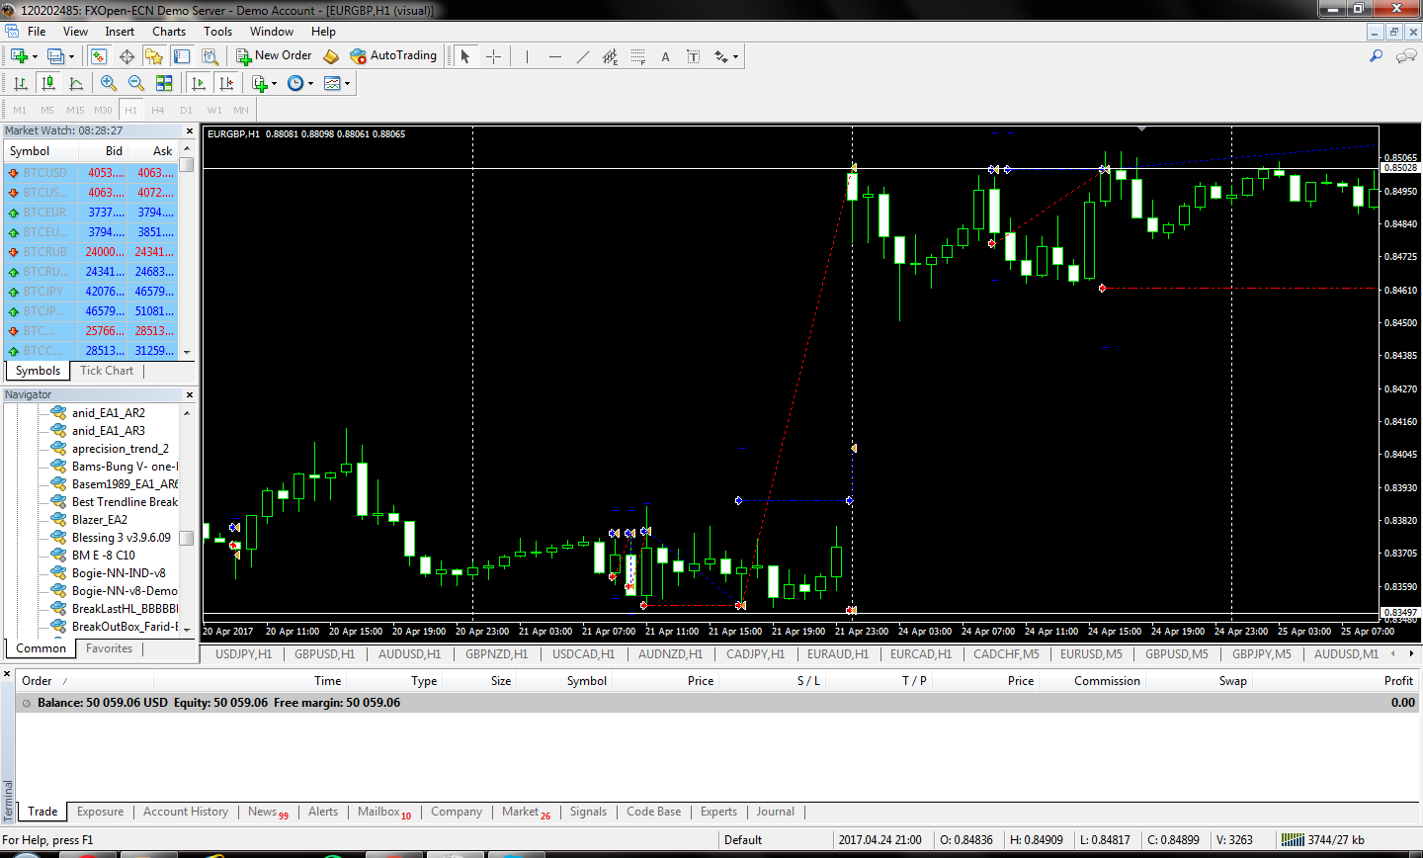Toggle the Navigator window button
Image resolution: width=1423 pixels, height=858 pixels.
(x=154, y=56)
